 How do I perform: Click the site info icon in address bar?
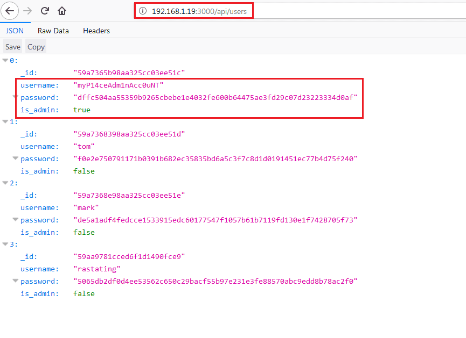coord(143,11)
